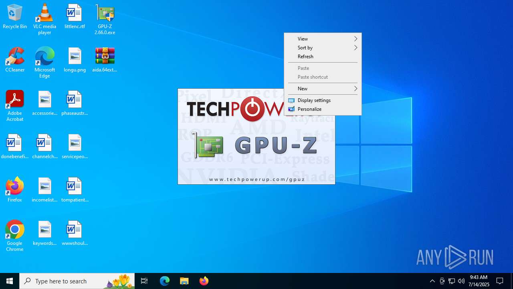Click in the taskbar search box

[x=77, y=281]
